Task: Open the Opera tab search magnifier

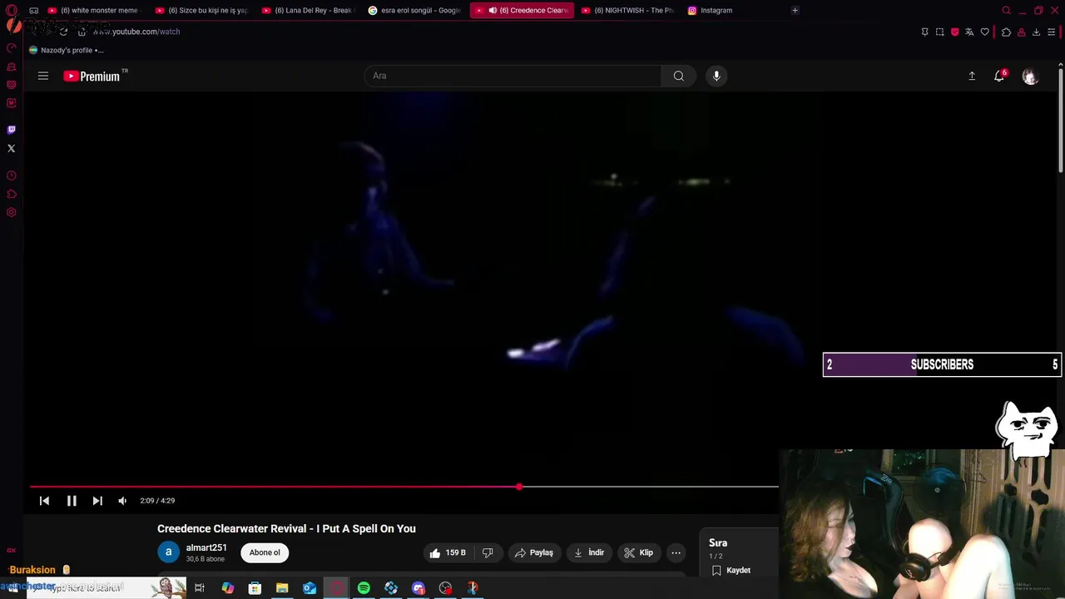Action: (1007, 11)
